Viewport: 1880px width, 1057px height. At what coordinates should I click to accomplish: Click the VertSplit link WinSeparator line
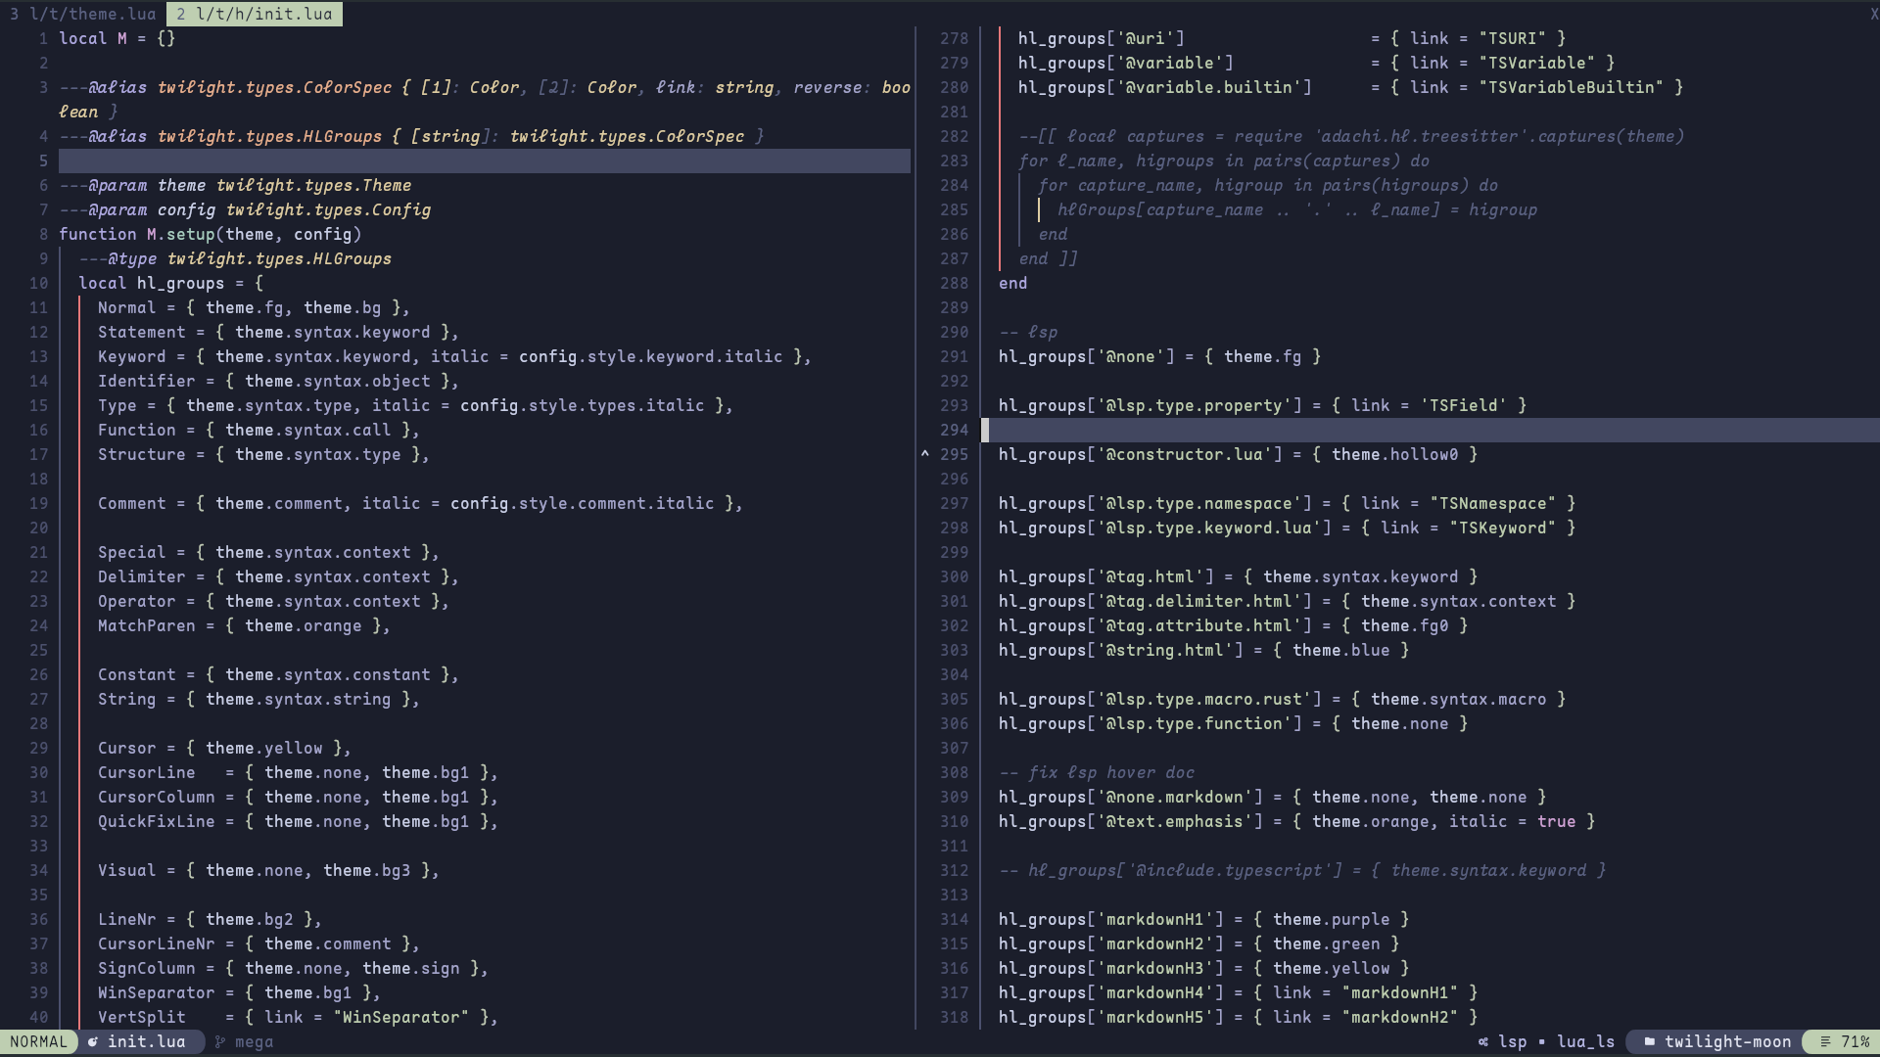coord(298,1017)
